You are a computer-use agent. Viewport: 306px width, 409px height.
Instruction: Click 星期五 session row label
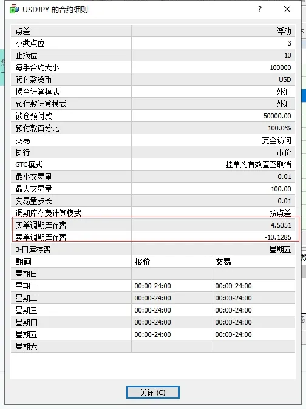26,334
